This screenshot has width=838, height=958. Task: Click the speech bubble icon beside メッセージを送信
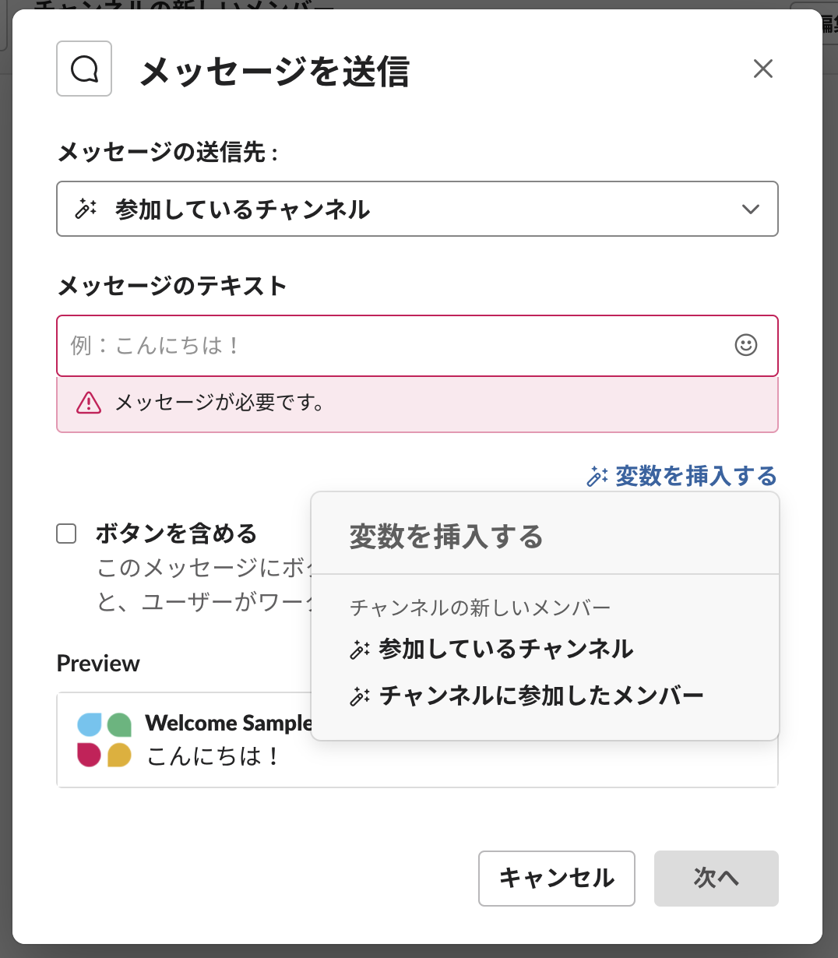coord(84,69)
